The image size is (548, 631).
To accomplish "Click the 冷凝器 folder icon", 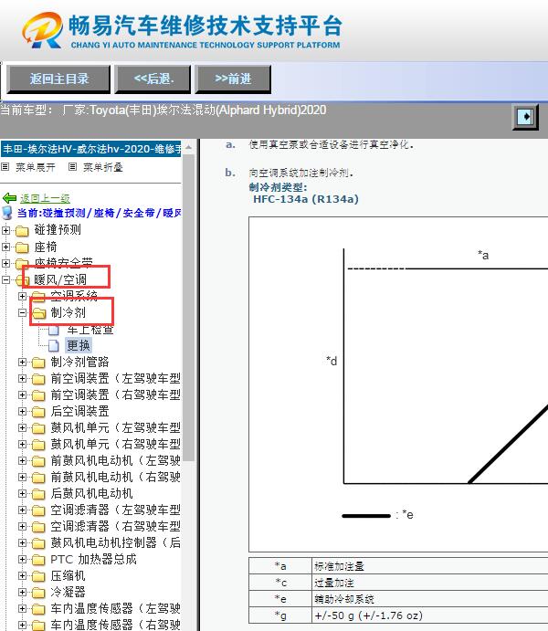I will point(38,593).
